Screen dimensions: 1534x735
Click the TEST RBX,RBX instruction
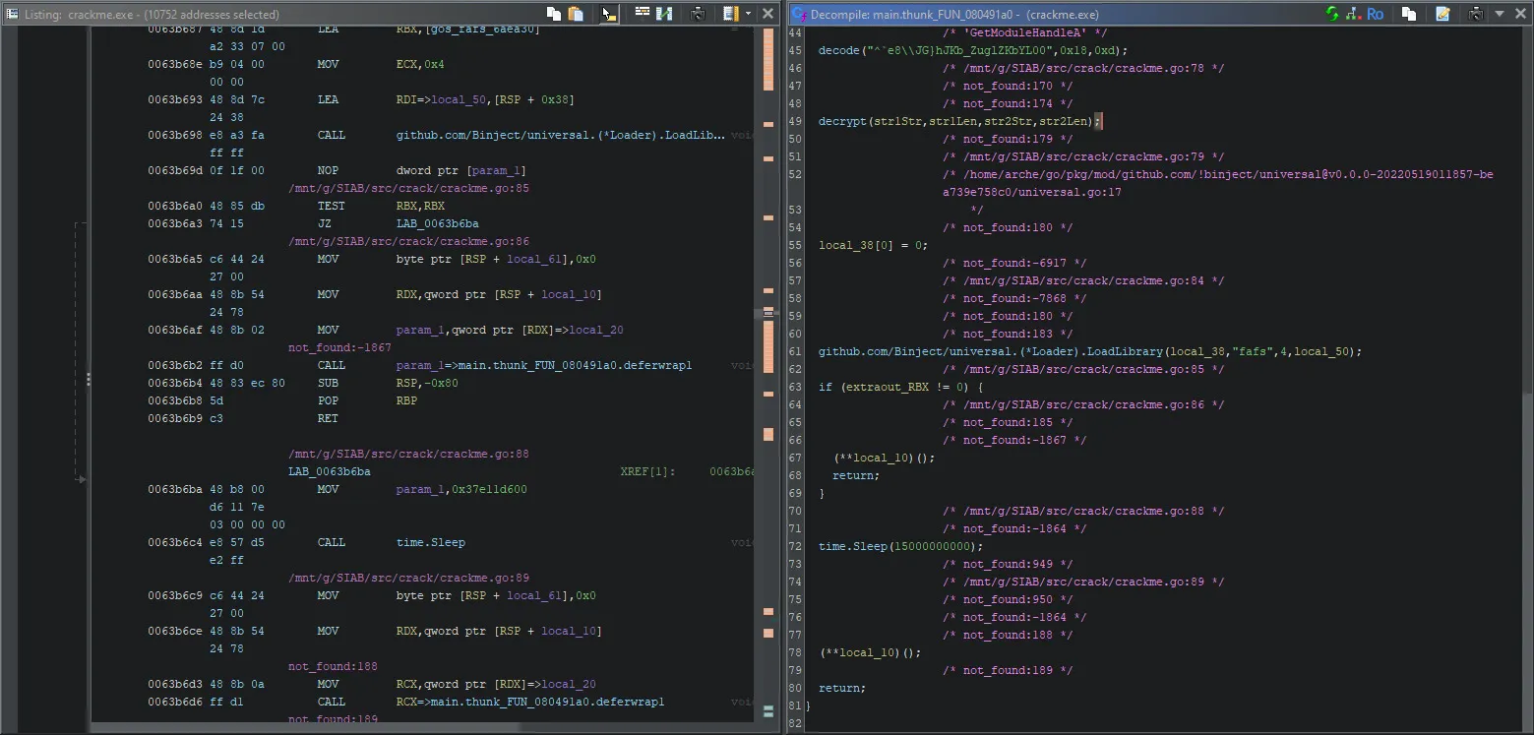(x=381, y=206)
